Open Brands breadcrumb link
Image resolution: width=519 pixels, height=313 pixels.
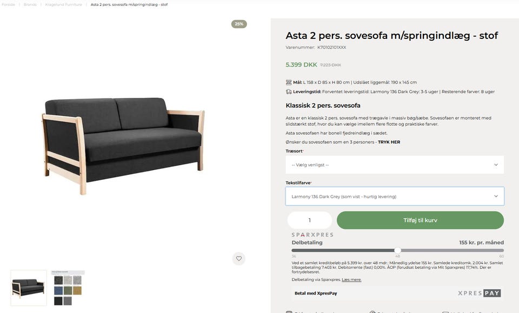tap(30, 5)
